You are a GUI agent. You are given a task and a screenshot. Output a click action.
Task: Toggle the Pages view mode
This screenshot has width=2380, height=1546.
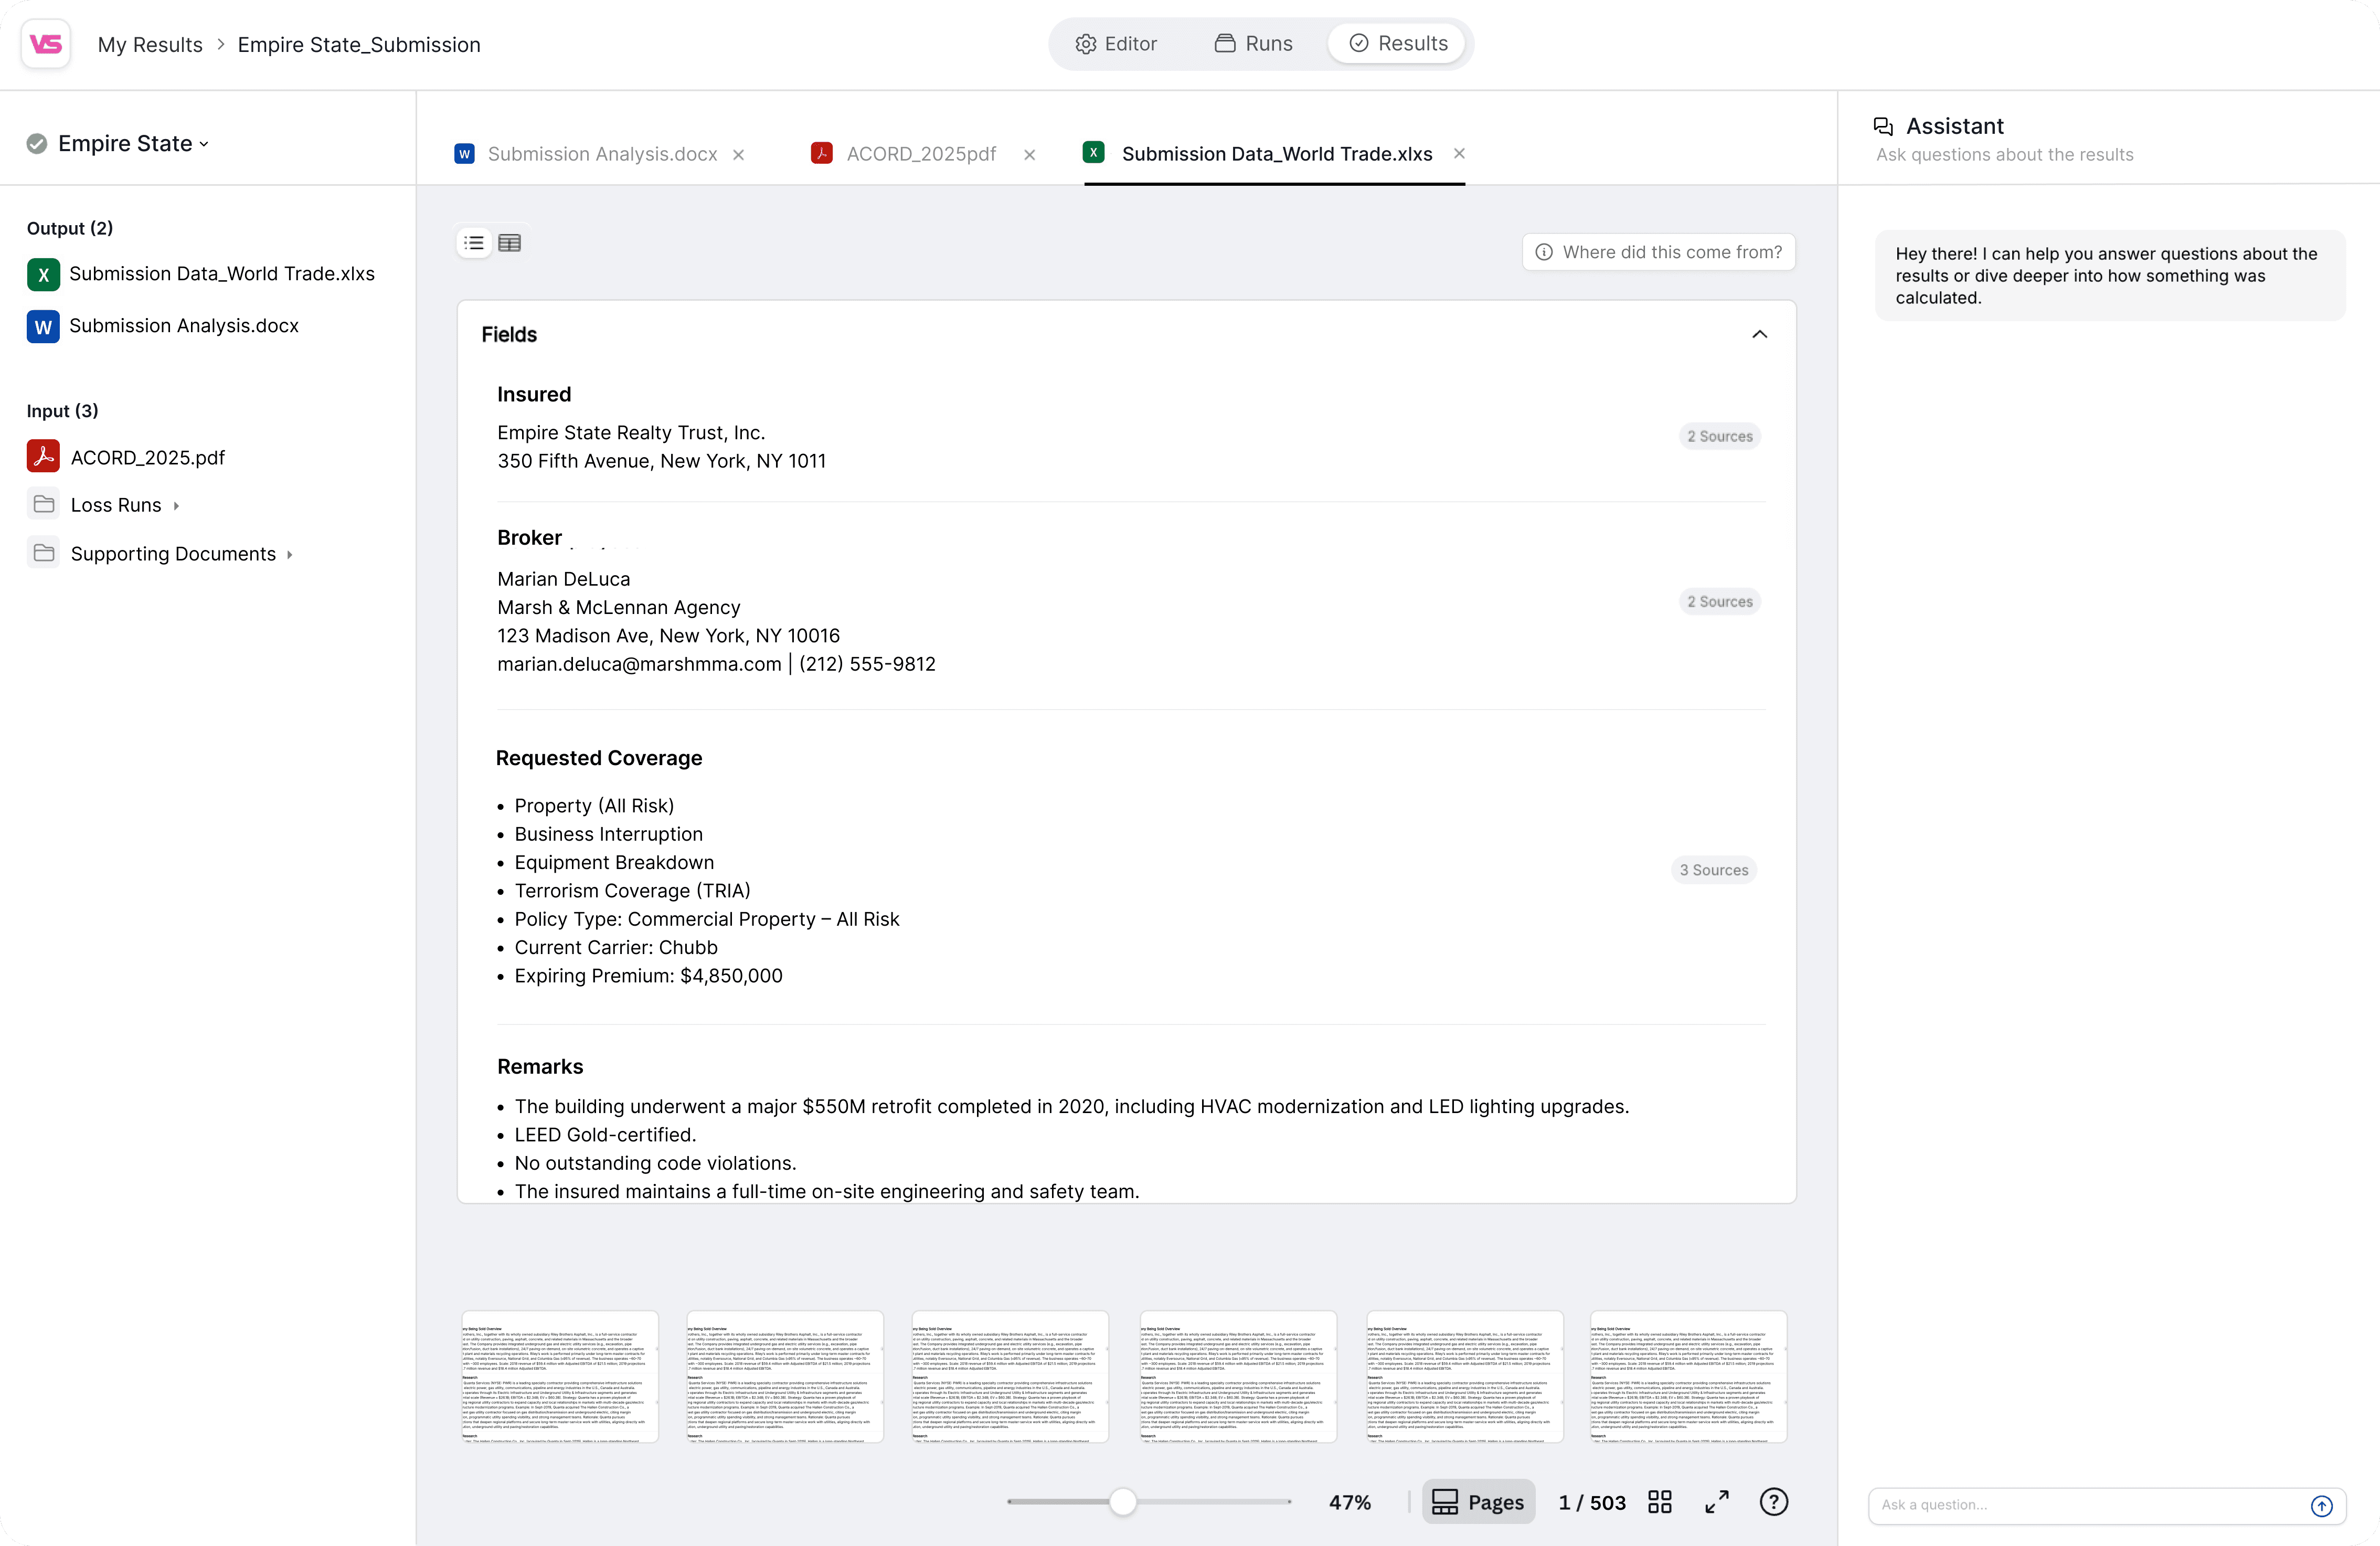tap(1478, 1502)
